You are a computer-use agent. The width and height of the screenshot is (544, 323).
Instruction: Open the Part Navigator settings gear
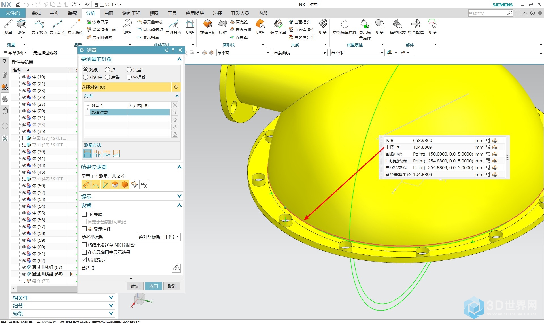pyautogui.click(x=4, y=61)
